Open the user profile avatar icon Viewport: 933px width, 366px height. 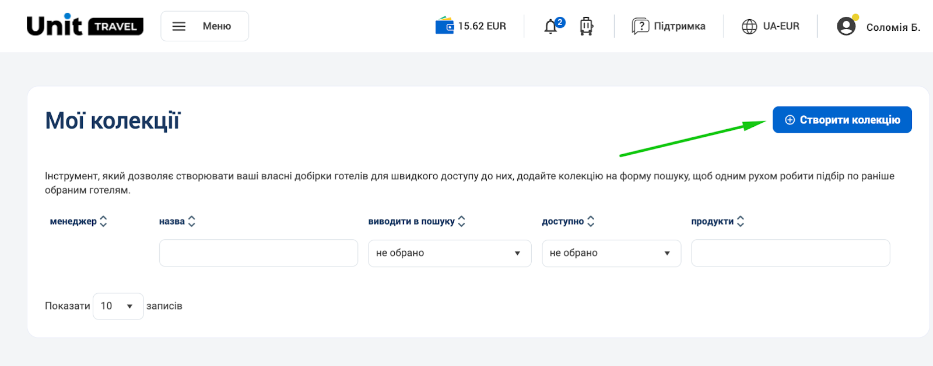(x=846, y=26)
